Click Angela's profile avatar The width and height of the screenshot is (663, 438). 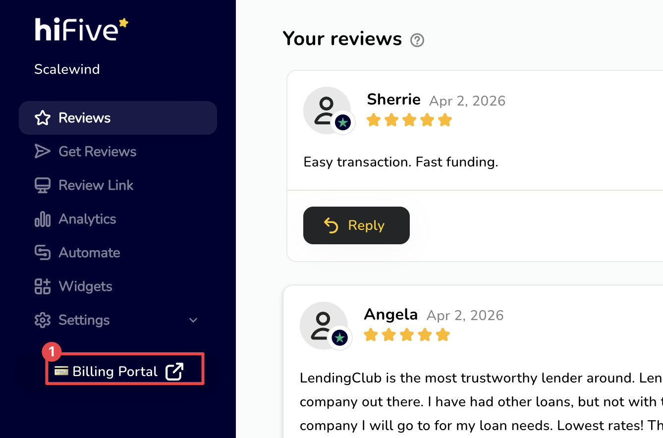click(324, 326)
